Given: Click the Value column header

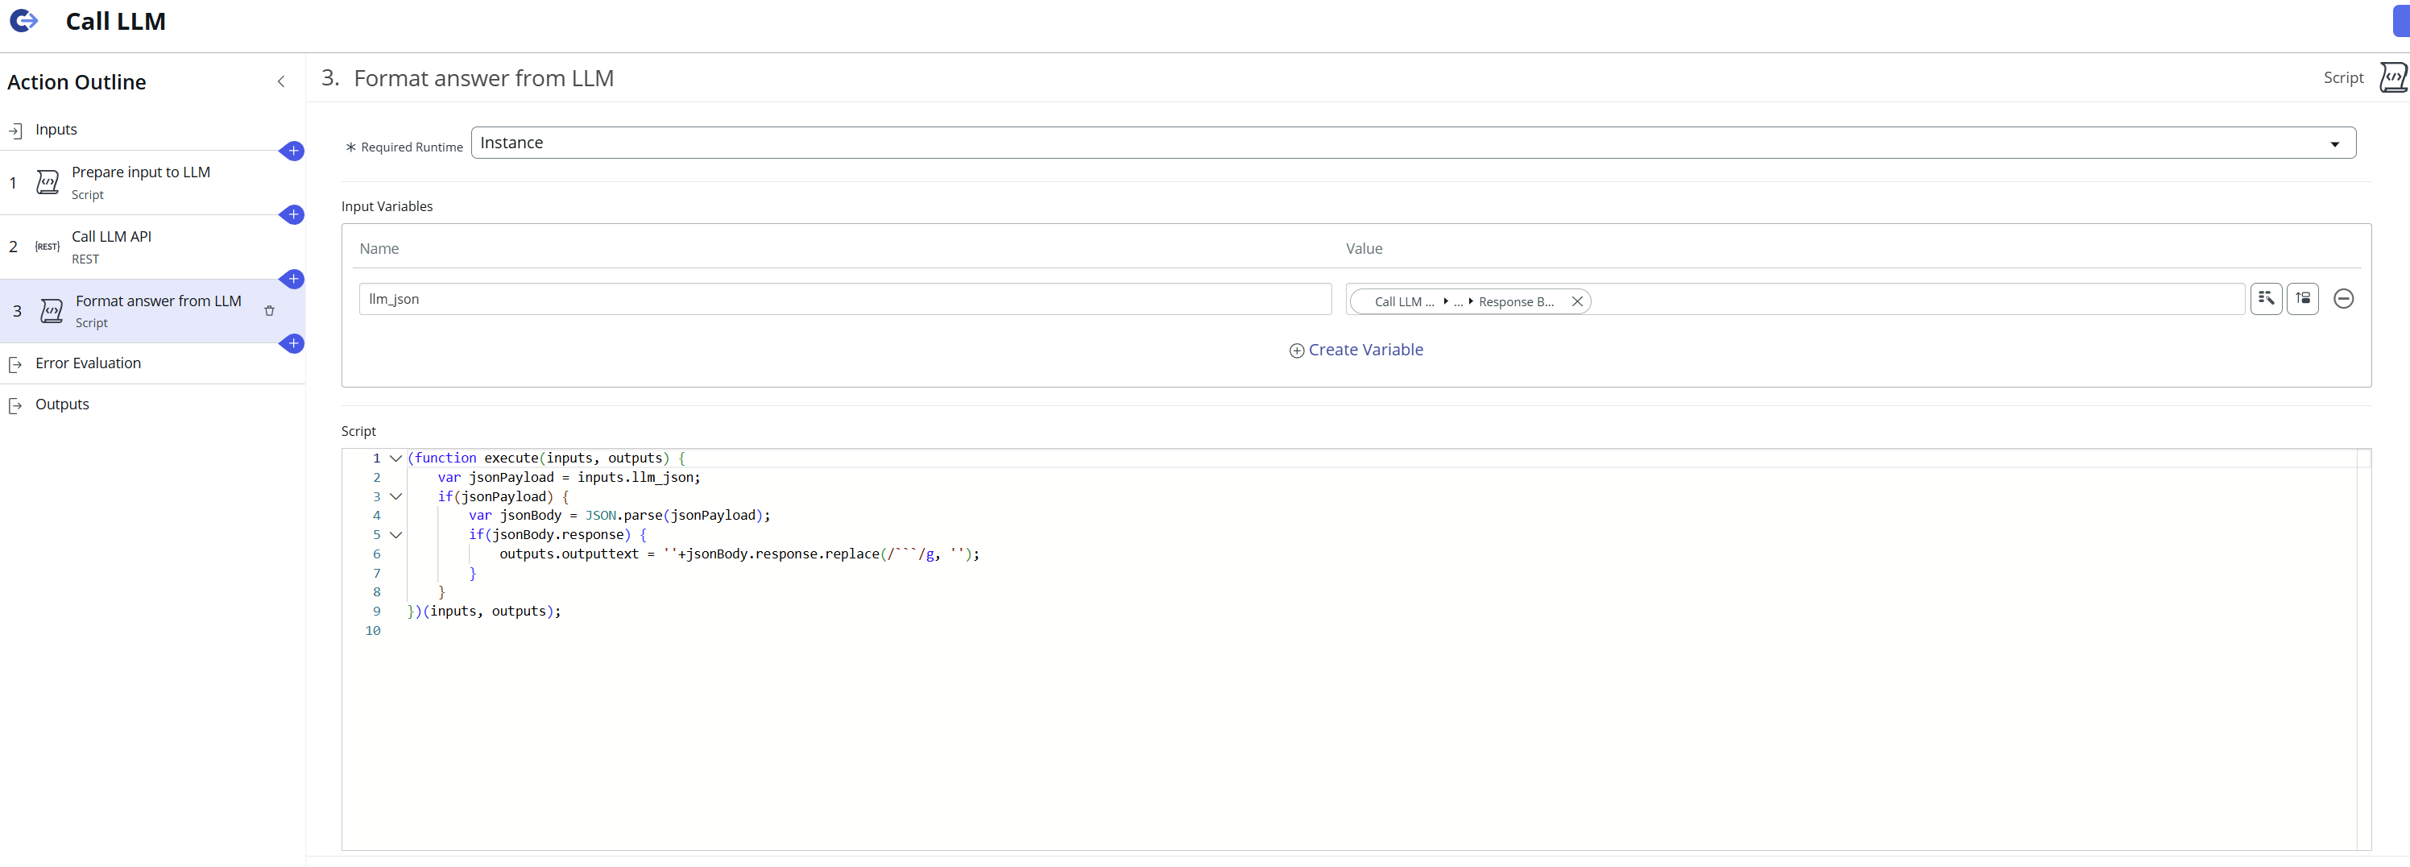Looking at the screenshot, I should tap(1364, 249).
